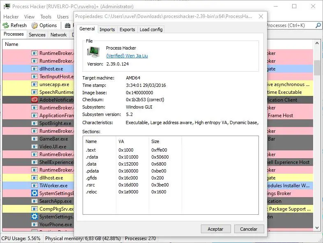Click the CompPkgSrv.exe process icon
The image size is (323, 243).
(35, 209)
